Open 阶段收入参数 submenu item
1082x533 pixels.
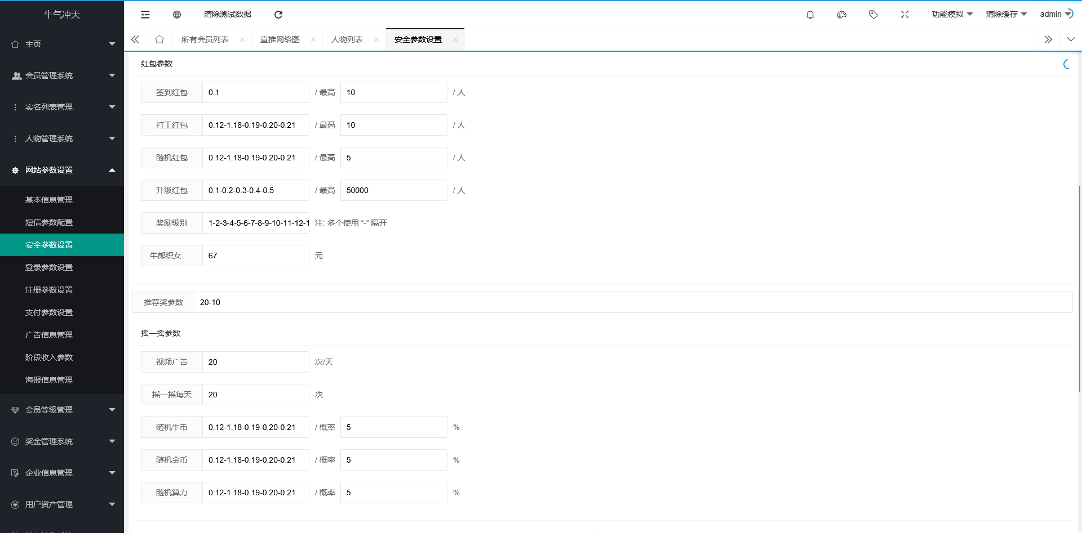coord(62,357)
